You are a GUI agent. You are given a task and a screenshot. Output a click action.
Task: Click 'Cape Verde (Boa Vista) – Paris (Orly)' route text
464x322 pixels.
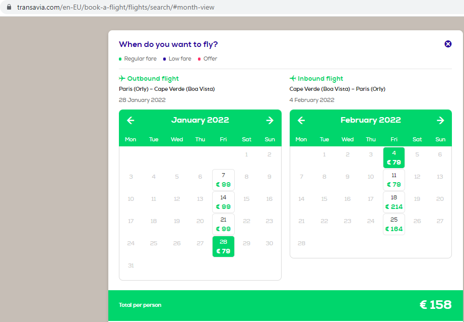[338, 89]
